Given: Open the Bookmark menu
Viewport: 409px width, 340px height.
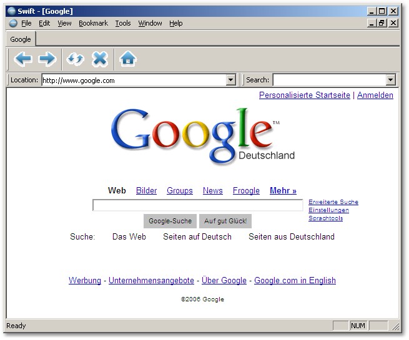Looking at the screenshot, I should 93,23.
